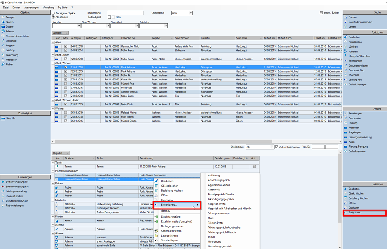
Task: Click Suchen in Suche panel
Action: pos(352,17)
